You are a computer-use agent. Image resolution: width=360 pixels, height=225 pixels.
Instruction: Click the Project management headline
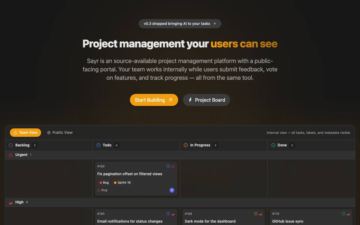(180, 44)
